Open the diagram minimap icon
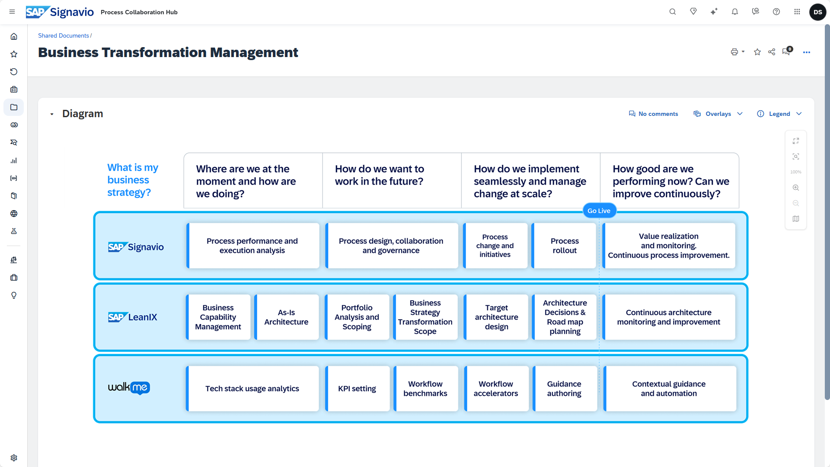 (796, 219)
